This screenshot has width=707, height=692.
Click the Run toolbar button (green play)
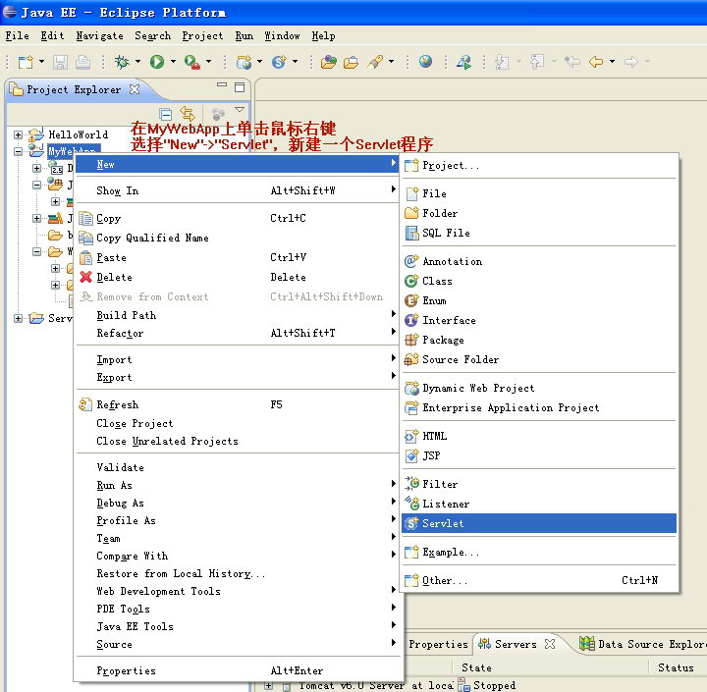click(157, 62)
